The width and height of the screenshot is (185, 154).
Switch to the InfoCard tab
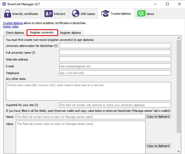(x=55, y=14)
